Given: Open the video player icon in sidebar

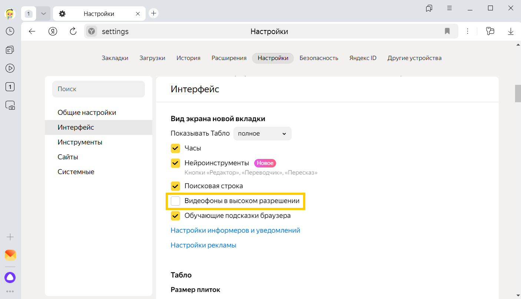Looking at the screenshot, I should [10, 68].
